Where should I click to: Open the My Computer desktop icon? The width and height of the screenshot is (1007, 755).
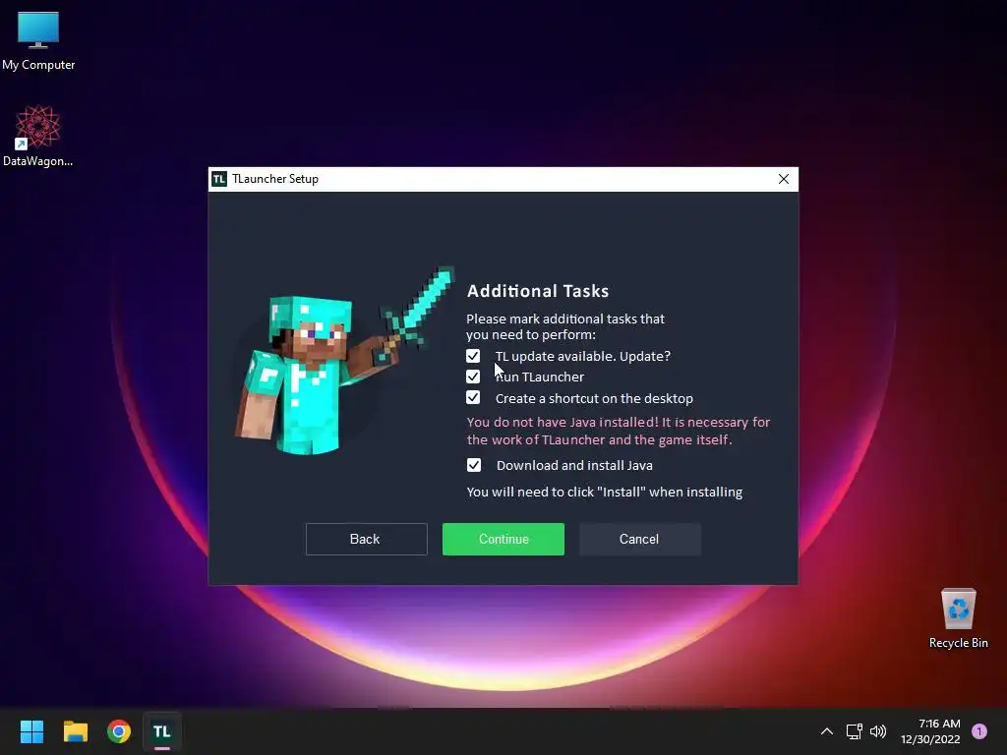click(x=38, y=40)
